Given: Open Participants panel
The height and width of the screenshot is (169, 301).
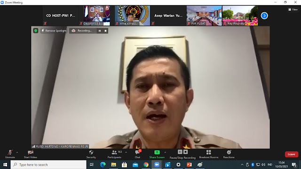Looking at the screenshot, I should coord(114,154).
